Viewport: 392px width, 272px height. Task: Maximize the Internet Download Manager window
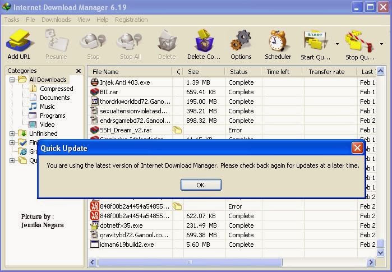click(370, 7)
